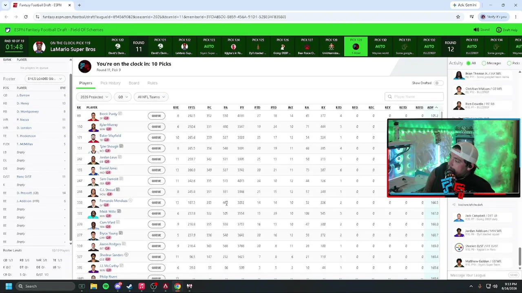Sort the table by PTD column
This screenshot has height=293, width=522.
click(257, 107)
